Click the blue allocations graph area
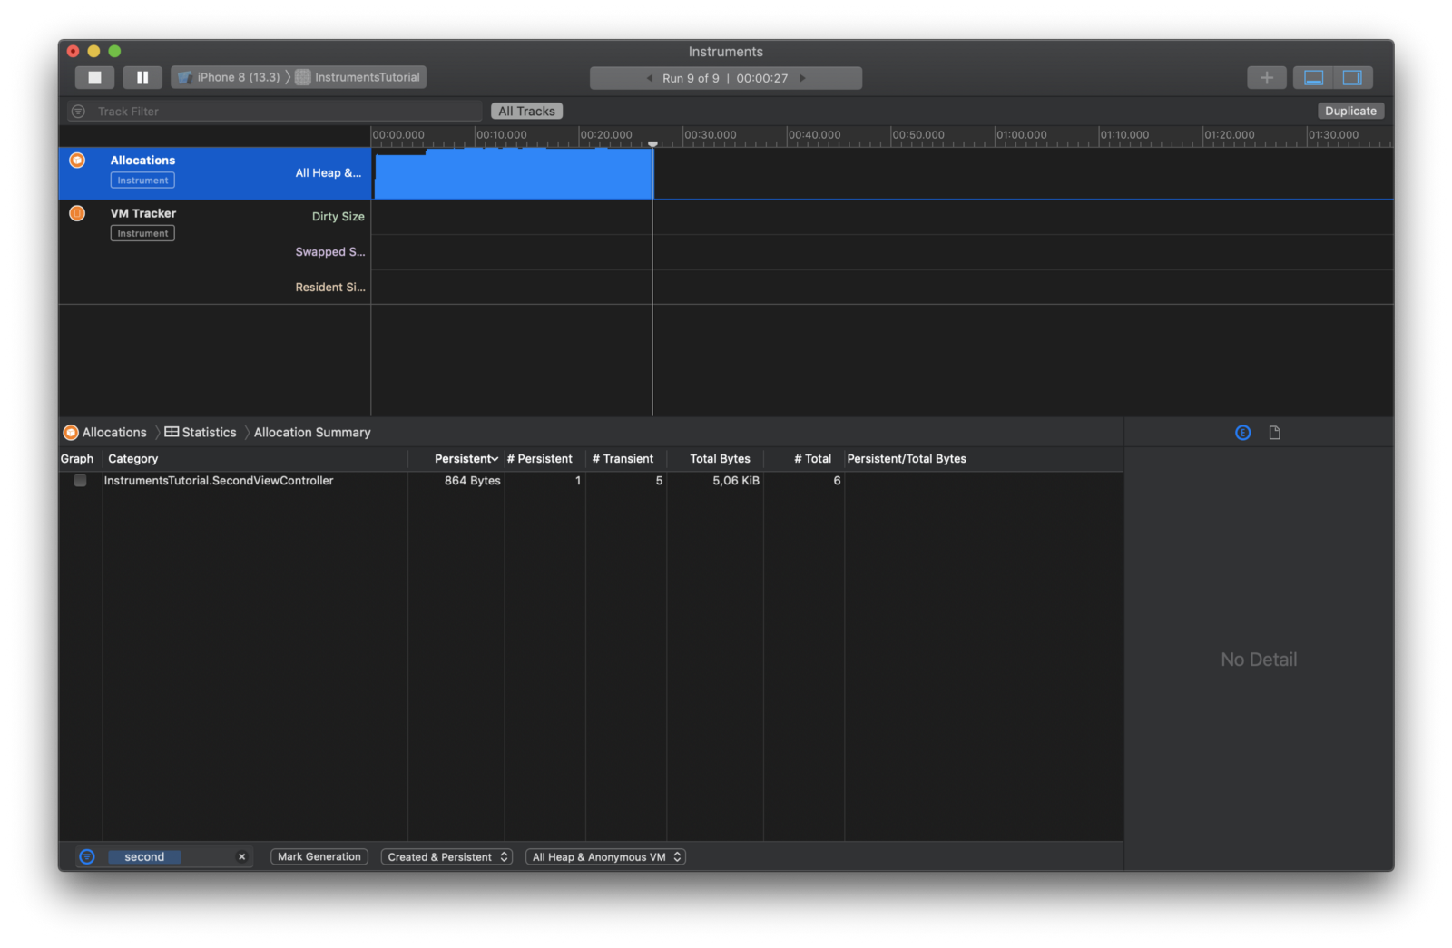 tap(514, 174)
